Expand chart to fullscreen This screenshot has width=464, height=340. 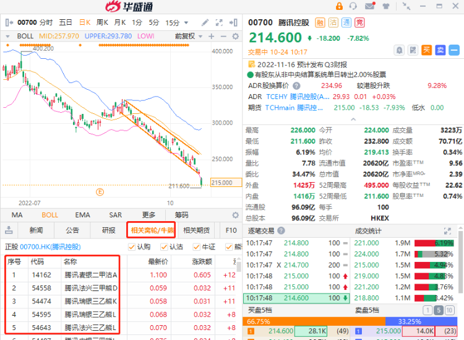tap(219, 22)
